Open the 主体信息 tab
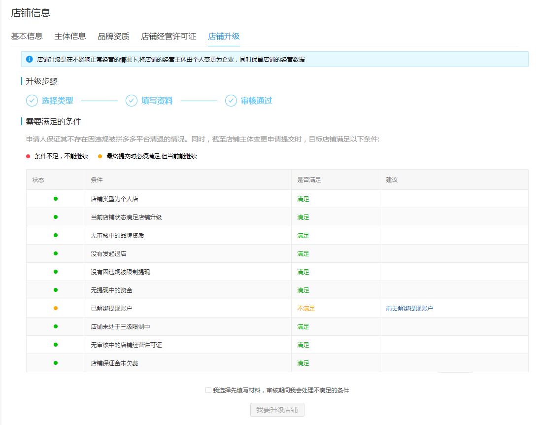Viewport: 538px width, 425px height. coord(70,36)
